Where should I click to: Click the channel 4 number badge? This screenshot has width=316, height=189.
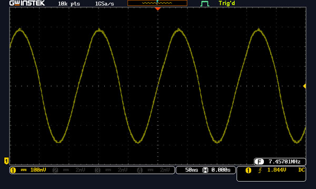(140, 170)
